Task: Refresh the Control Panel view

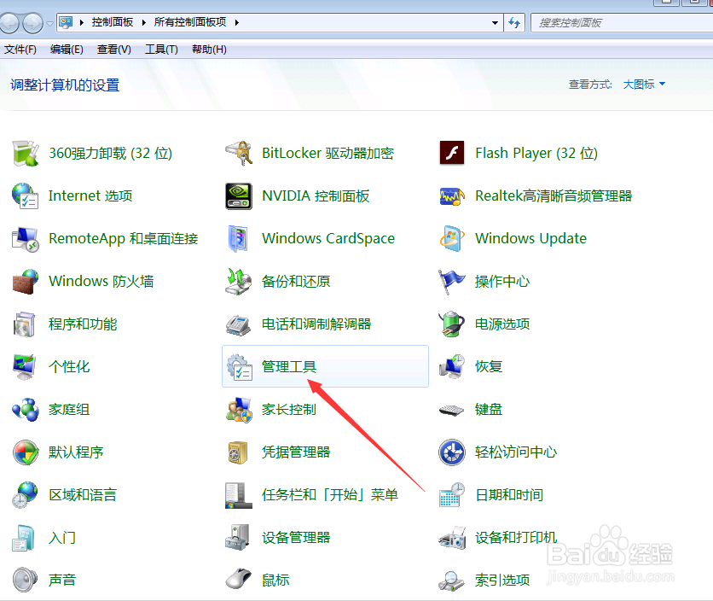Action: 515,22
